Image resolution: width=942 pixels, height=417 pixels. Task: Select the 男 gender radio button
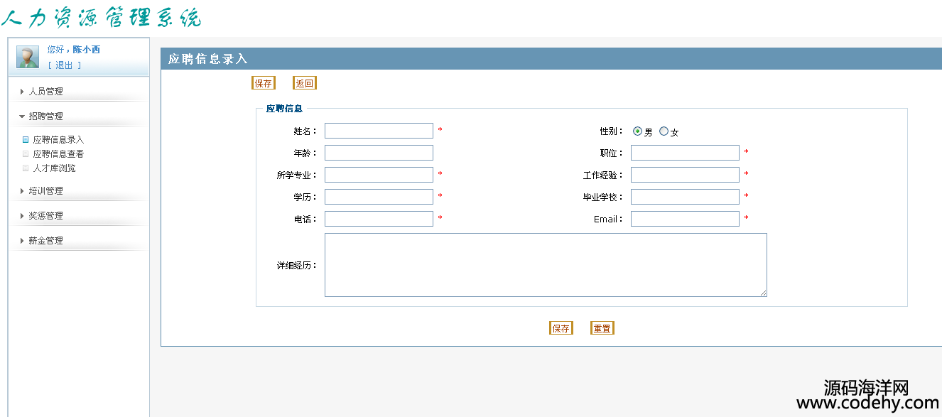coord(637,131)
